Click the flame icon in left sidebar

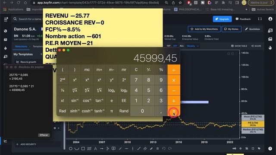6,48
